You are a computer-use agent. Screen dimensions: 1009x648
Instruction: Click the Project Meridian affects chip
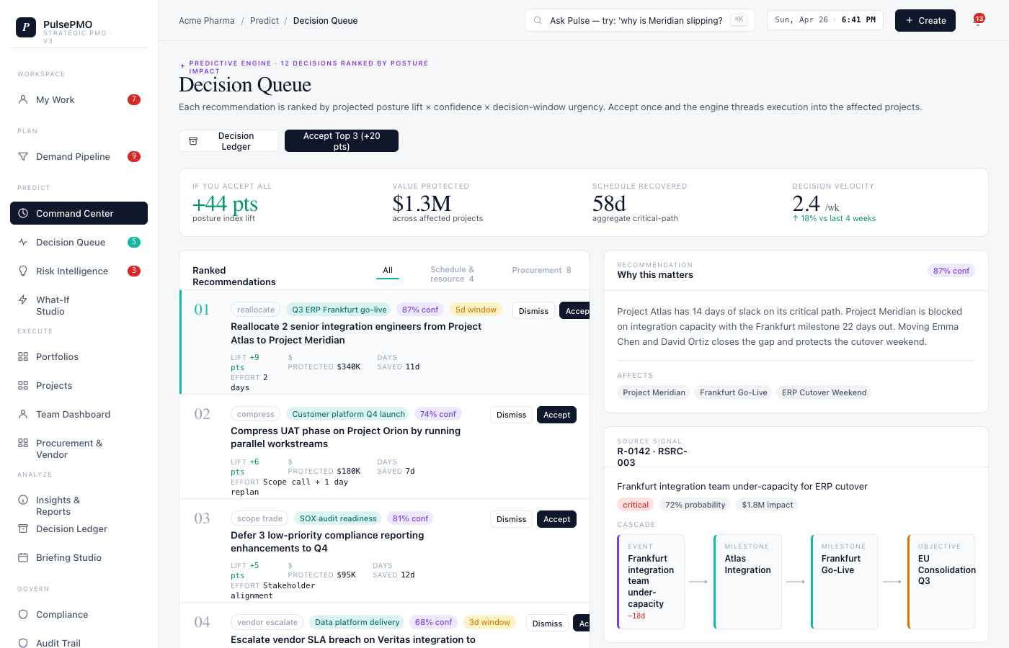tap(654, 392)
